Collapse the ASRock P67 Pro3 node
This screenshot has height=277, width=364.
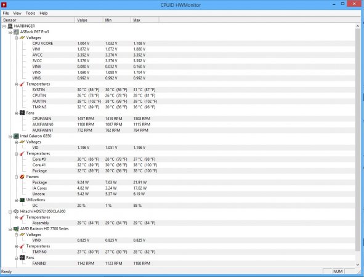click(x=10, y=32)
